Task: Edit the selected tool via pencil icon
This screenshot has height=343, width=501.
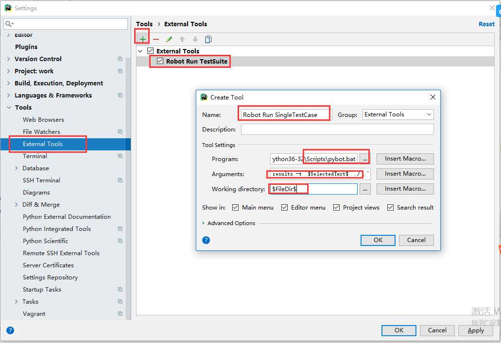Action: coord(169,39)
